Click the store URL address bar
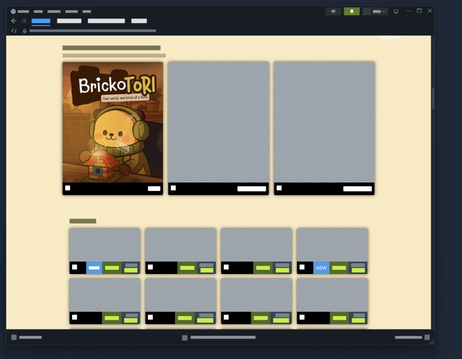Viewport: 462px width, 359px height. (x=92, y=30)
